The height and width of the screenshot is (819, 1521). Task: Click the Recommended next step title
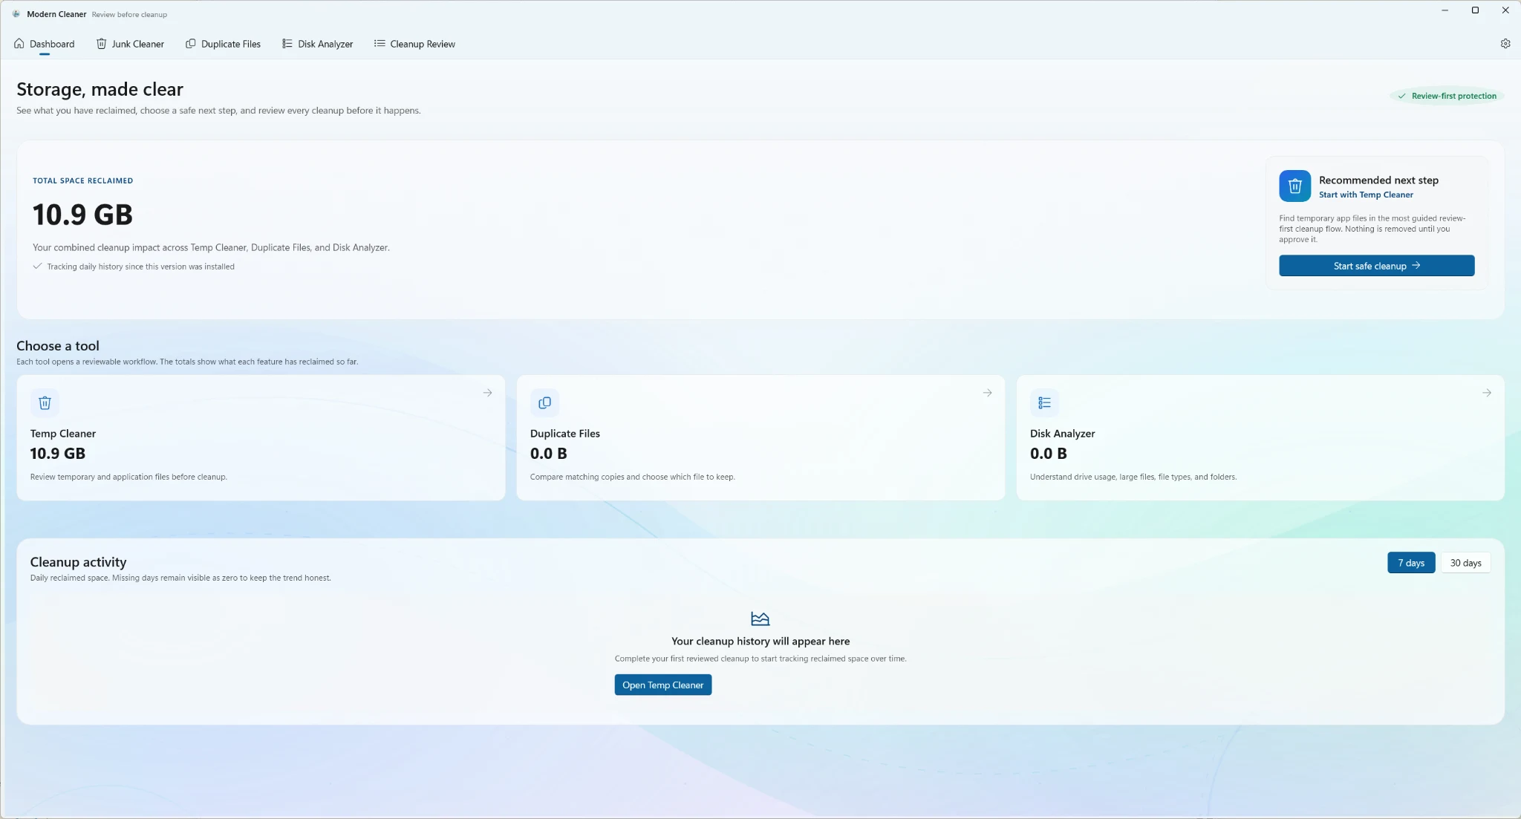click(x=1378, y=180)
